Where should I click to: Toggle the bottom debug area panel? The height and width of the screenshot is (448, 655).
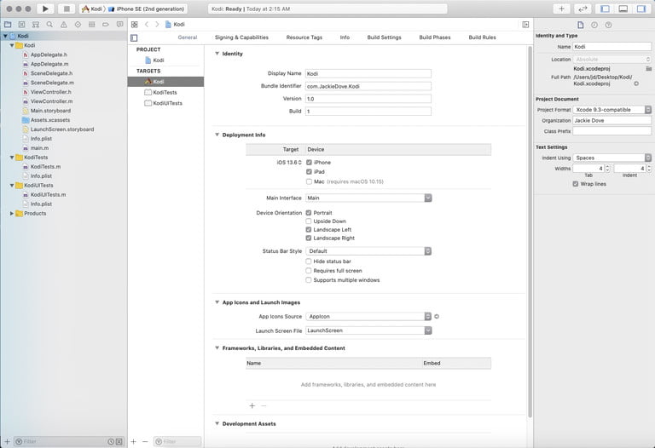pyautogui.click(x=623, y=9)
